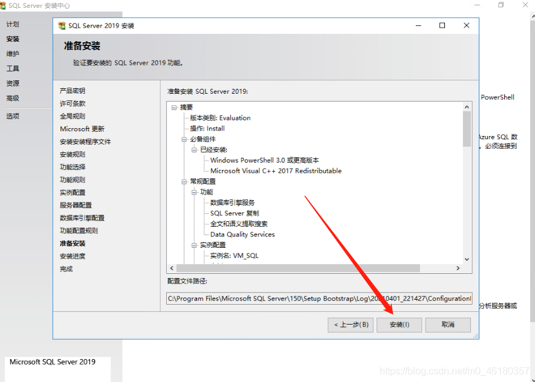The image size is (535, 382).
Task: Select the 许可条款 wizard step
Action: click(73, 103)
